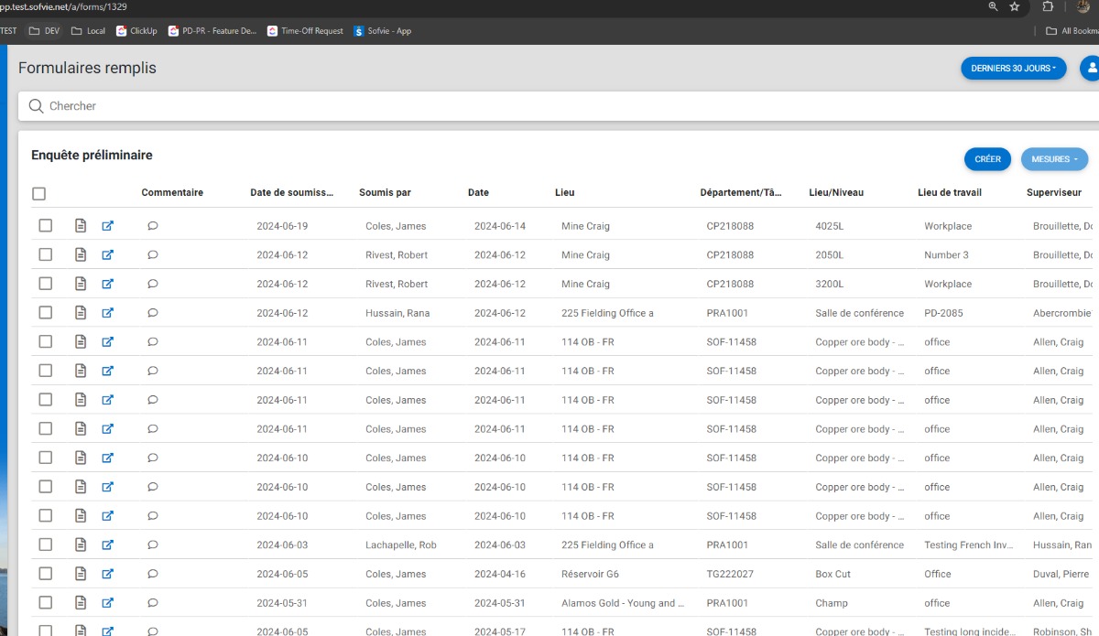This screenshot has height=636, width=1099.
Task: Open comment bubble on the 2050L row
Action: tap(153, 255)
